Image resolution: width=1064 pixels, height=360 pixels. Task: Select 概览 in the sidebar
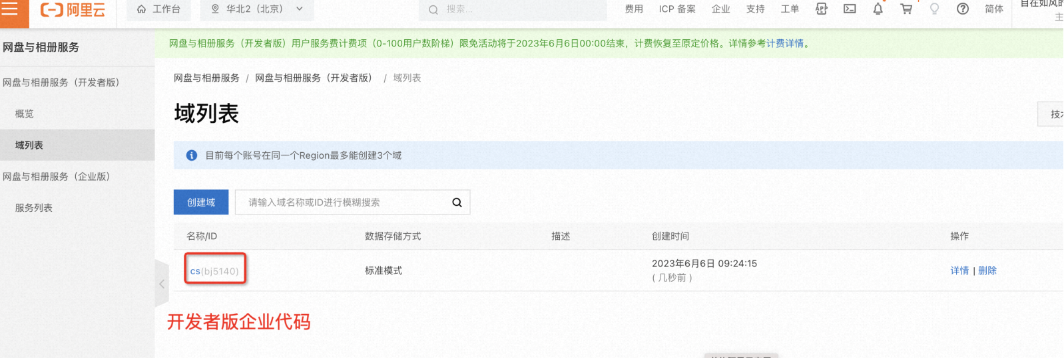click(x=25, y=114)
